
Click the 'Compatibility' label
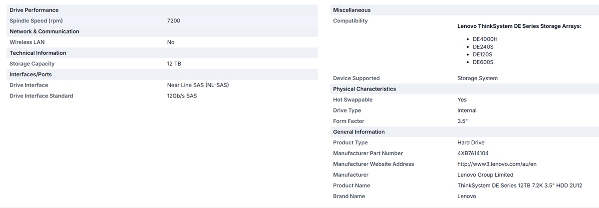pos(350,21)
